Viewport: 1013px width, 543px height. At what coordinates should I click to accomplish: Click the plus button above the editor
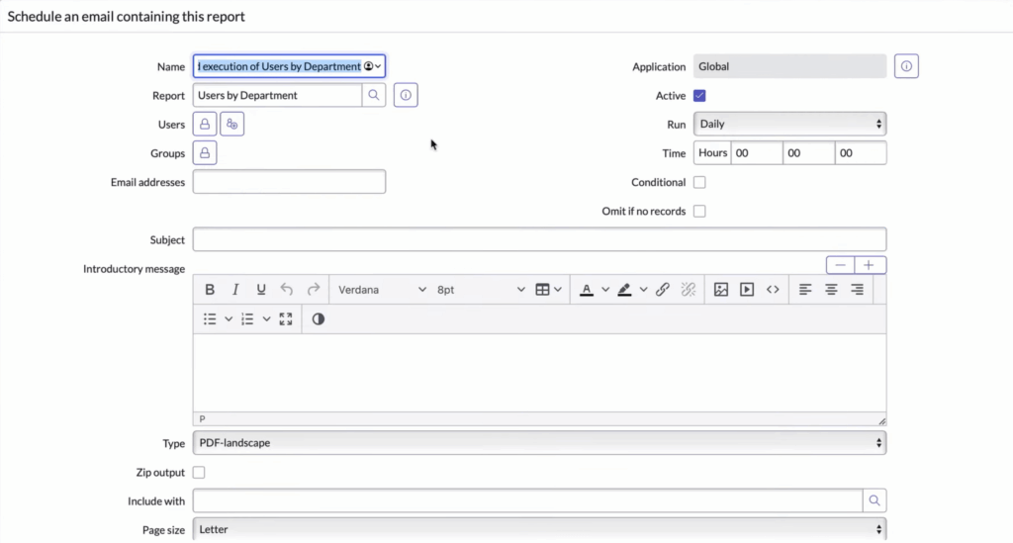pos(871,265)
